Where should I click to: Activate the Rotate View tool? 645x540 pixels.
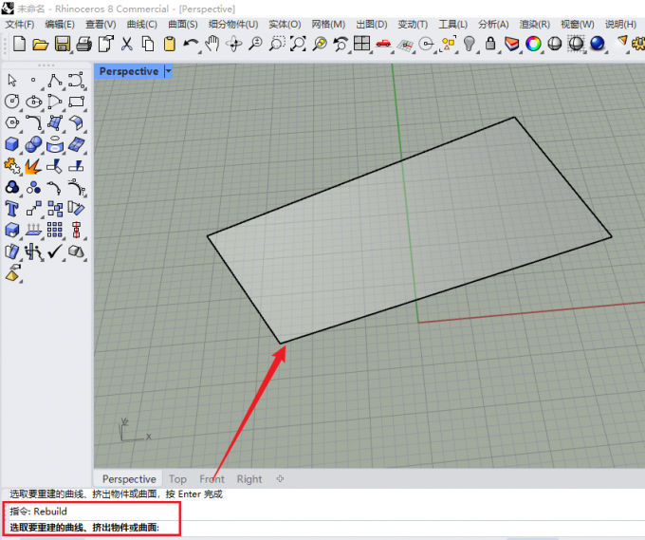pos(234,44)
